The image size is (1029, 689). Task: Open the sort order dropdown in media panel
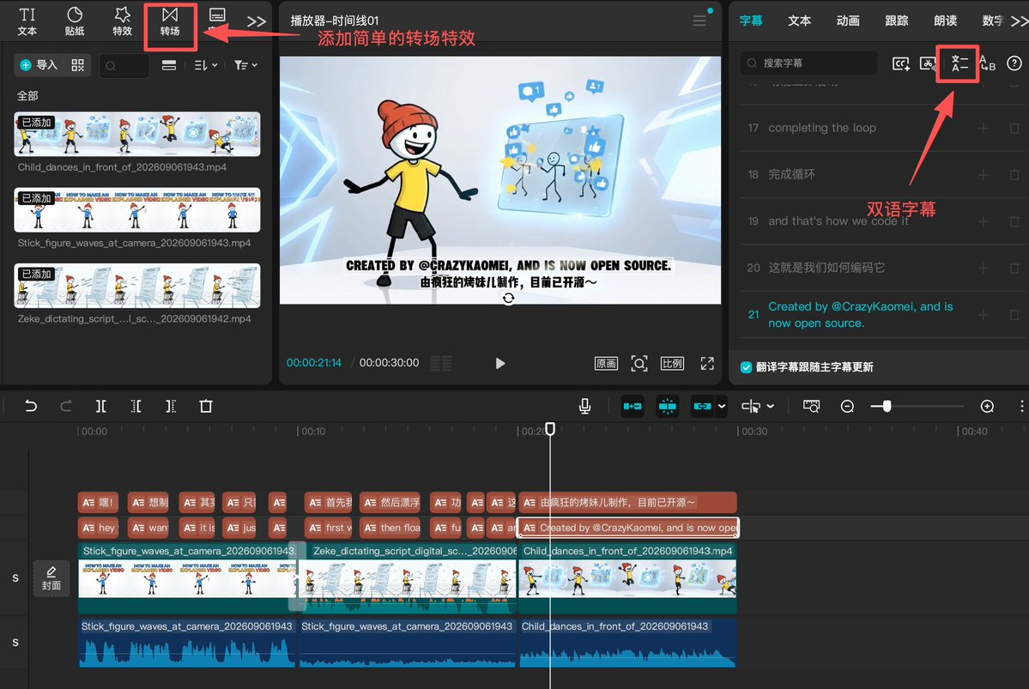[206, 65]
